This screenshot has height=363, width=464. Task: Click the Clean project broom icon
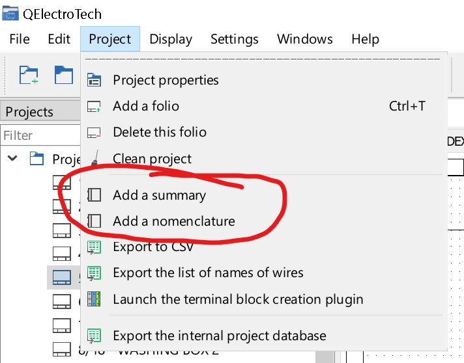(94, 158)
